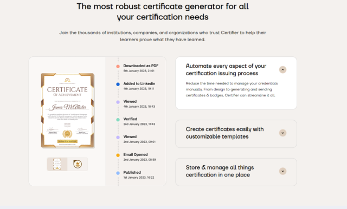The image size is (347, 209).
Task: Click 'Store & manage all things certification' heading
Action: (x=220, y=171)
